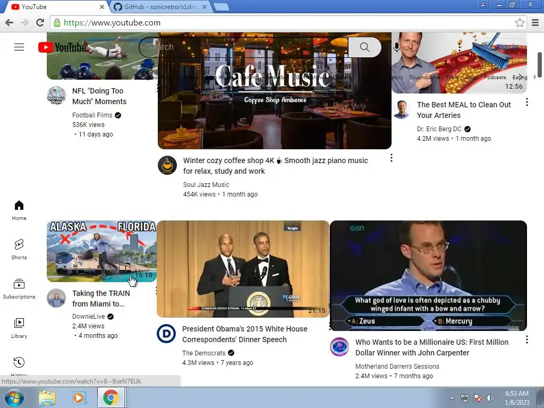Go to Soul Jazz Music channel name
The image size is (544, 408).
click(x=206, y=185)
